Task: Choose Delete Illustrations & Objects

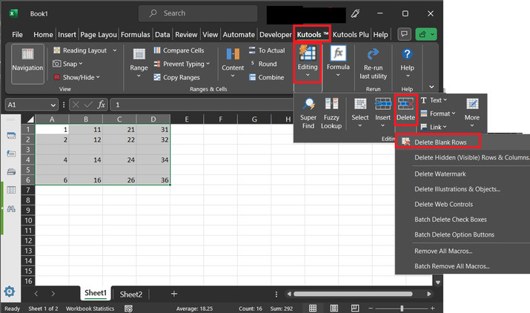Action: pos(457,189)
